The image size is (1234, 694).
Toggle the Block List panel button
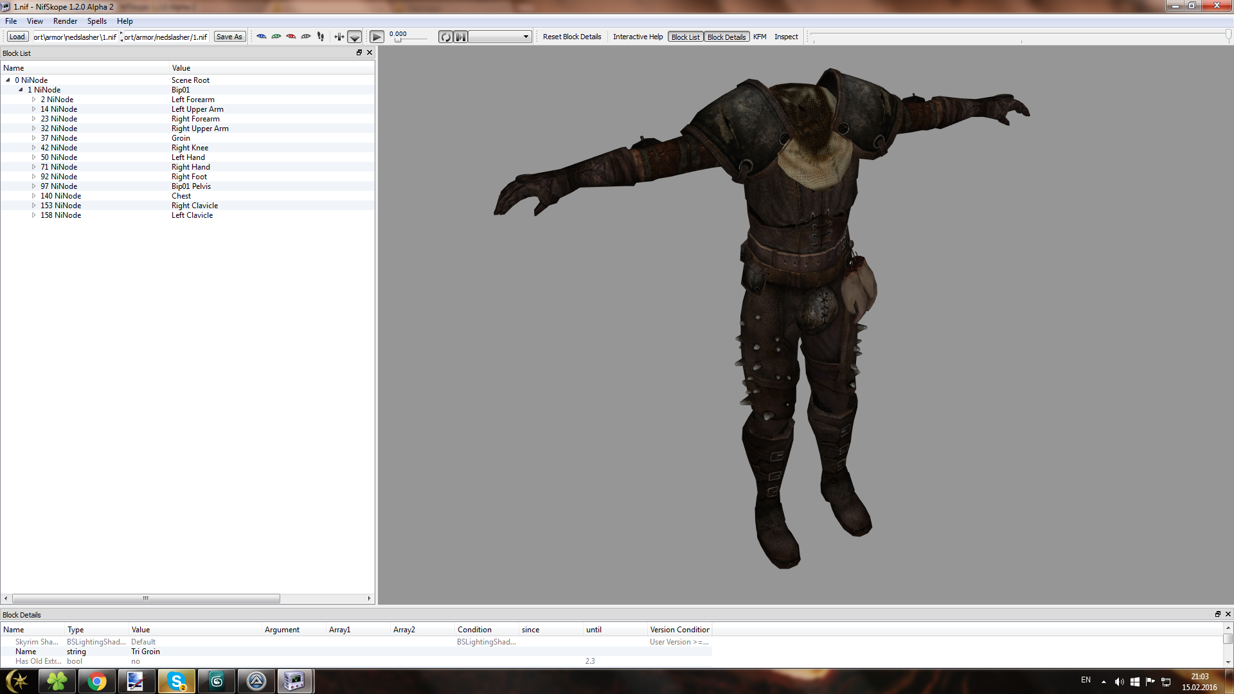(686, 37)
